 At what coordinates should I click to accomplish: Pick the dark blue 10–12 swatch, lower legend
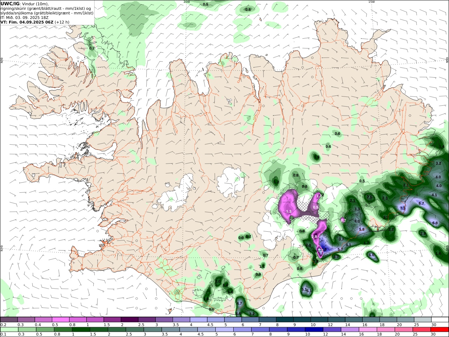click(x=314, y=329)
